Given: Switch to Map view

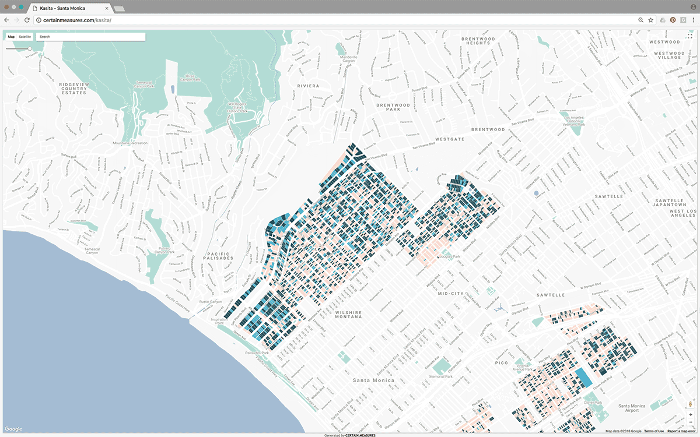Looking at the screenshot, I should [11, 37].
